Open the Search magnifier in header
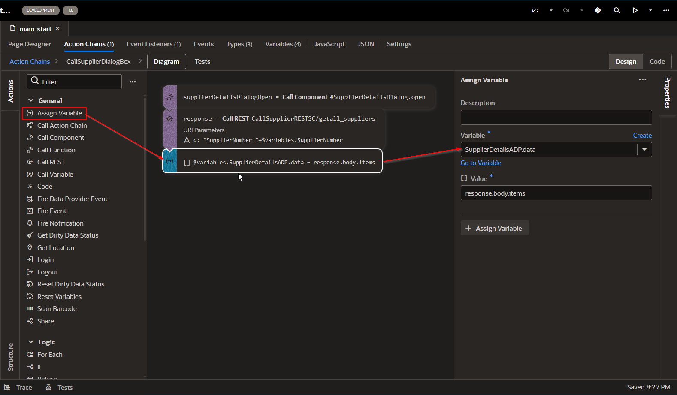The height and width of the screenshot is (395, 677). click(x=617, y=10)
